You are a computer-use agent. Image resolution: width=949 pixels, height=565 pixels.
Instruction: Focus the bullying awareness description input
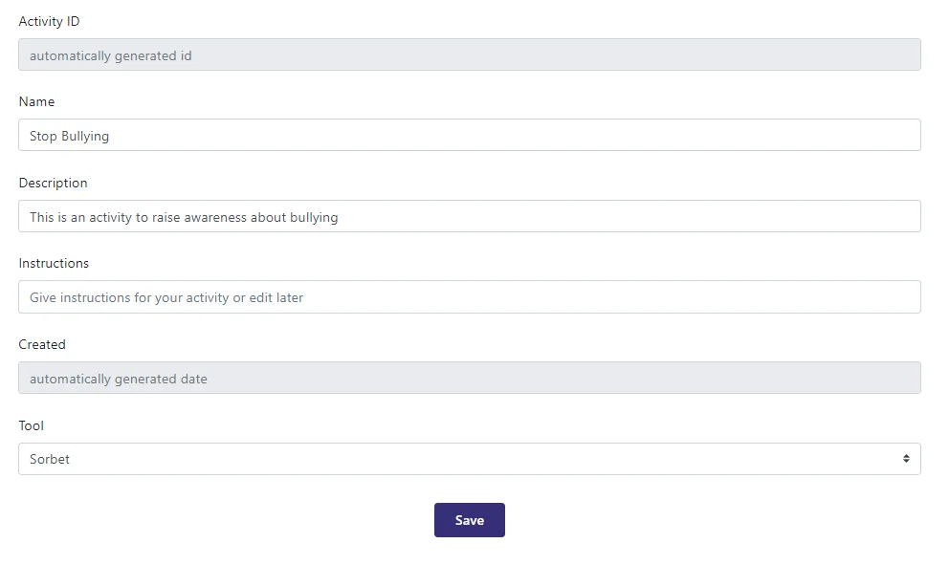(x=469, y=216)
